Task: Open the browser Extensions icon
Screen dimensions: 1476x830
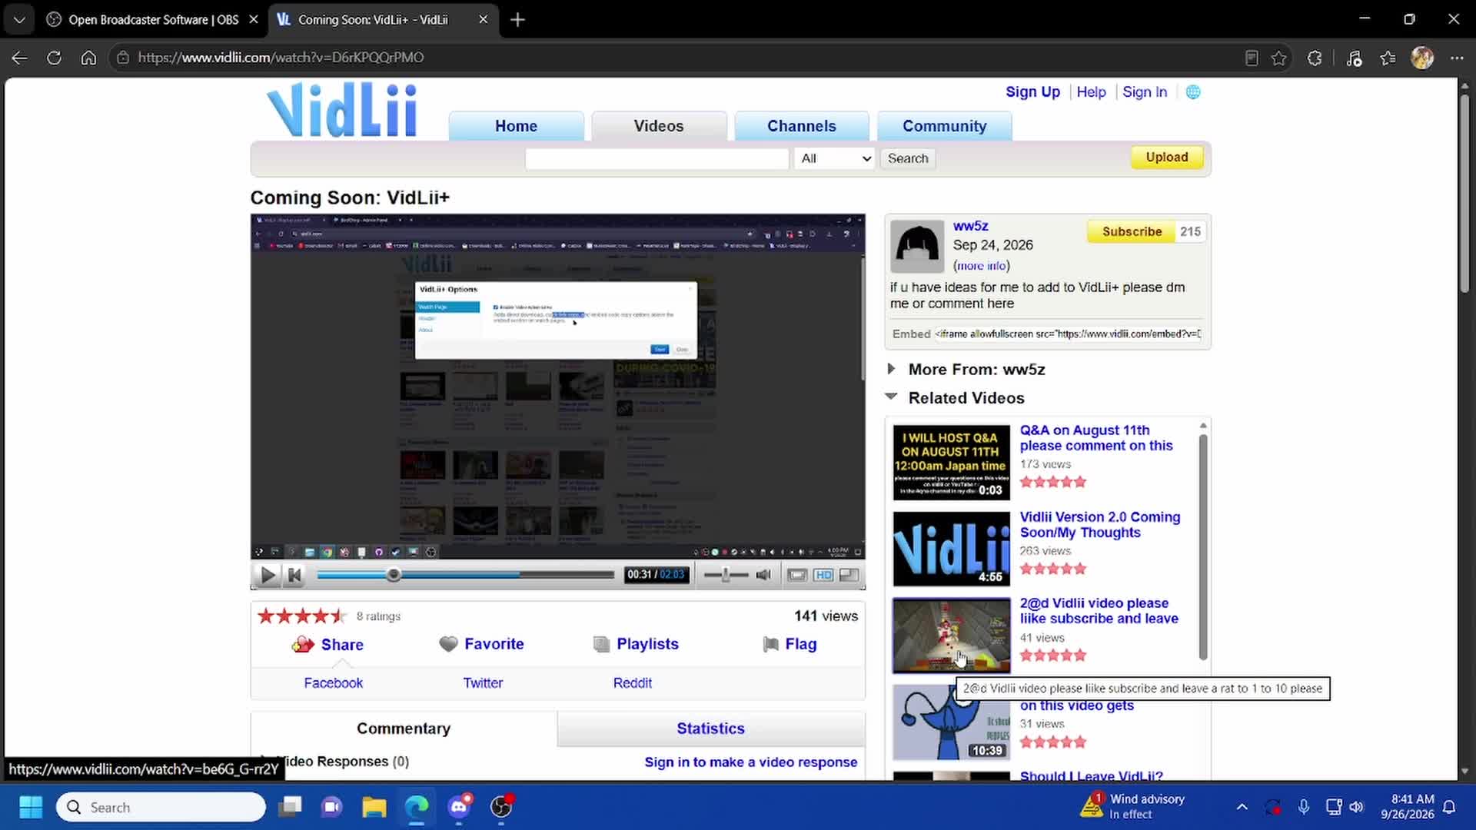Action: pyautogui.click(x=1315, y=58)
